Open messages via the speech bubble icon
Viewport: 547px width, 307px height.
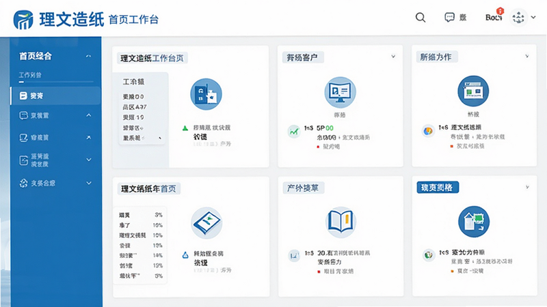(449, 17)
